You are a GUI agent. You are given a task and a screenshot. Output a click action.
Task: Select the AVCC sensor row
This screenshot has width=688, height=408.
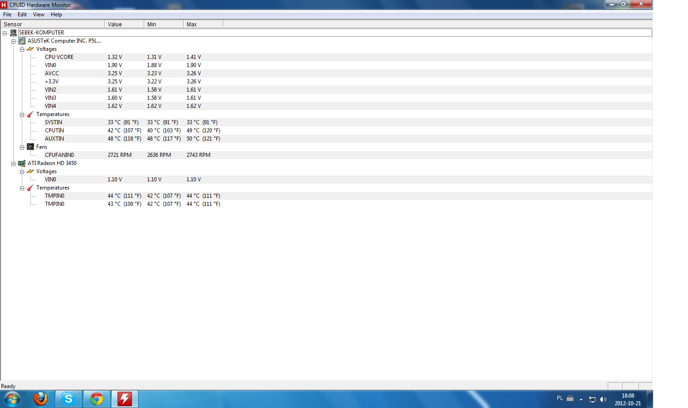click(x=348, y=73)
